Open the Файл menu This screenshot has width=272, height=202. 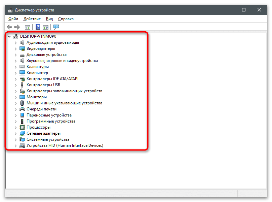pyautogui.click(x=13, y=19)
